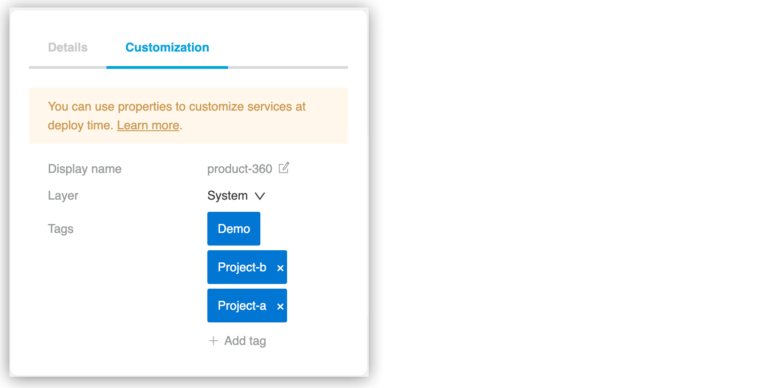Switch to the Details tab

[68, 47]
